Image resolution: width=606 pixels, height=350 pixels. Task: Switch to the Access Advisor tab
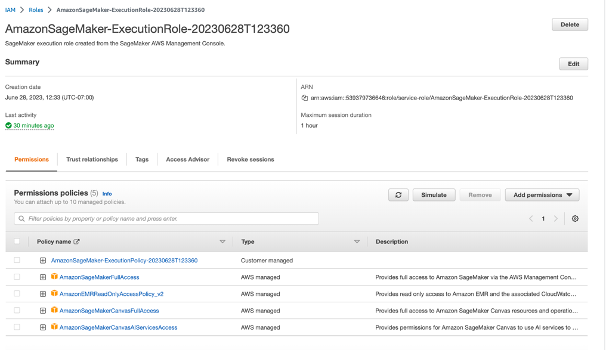click(187, 160)
